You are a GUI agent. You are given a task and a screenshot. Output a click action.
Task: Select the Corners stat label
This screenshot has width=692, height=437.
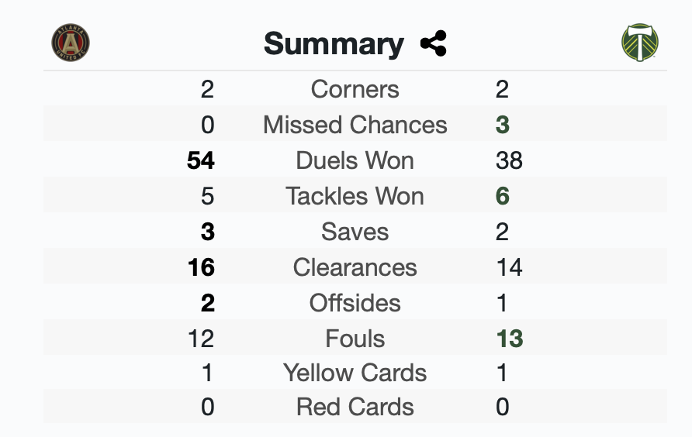tap(355, 89)
